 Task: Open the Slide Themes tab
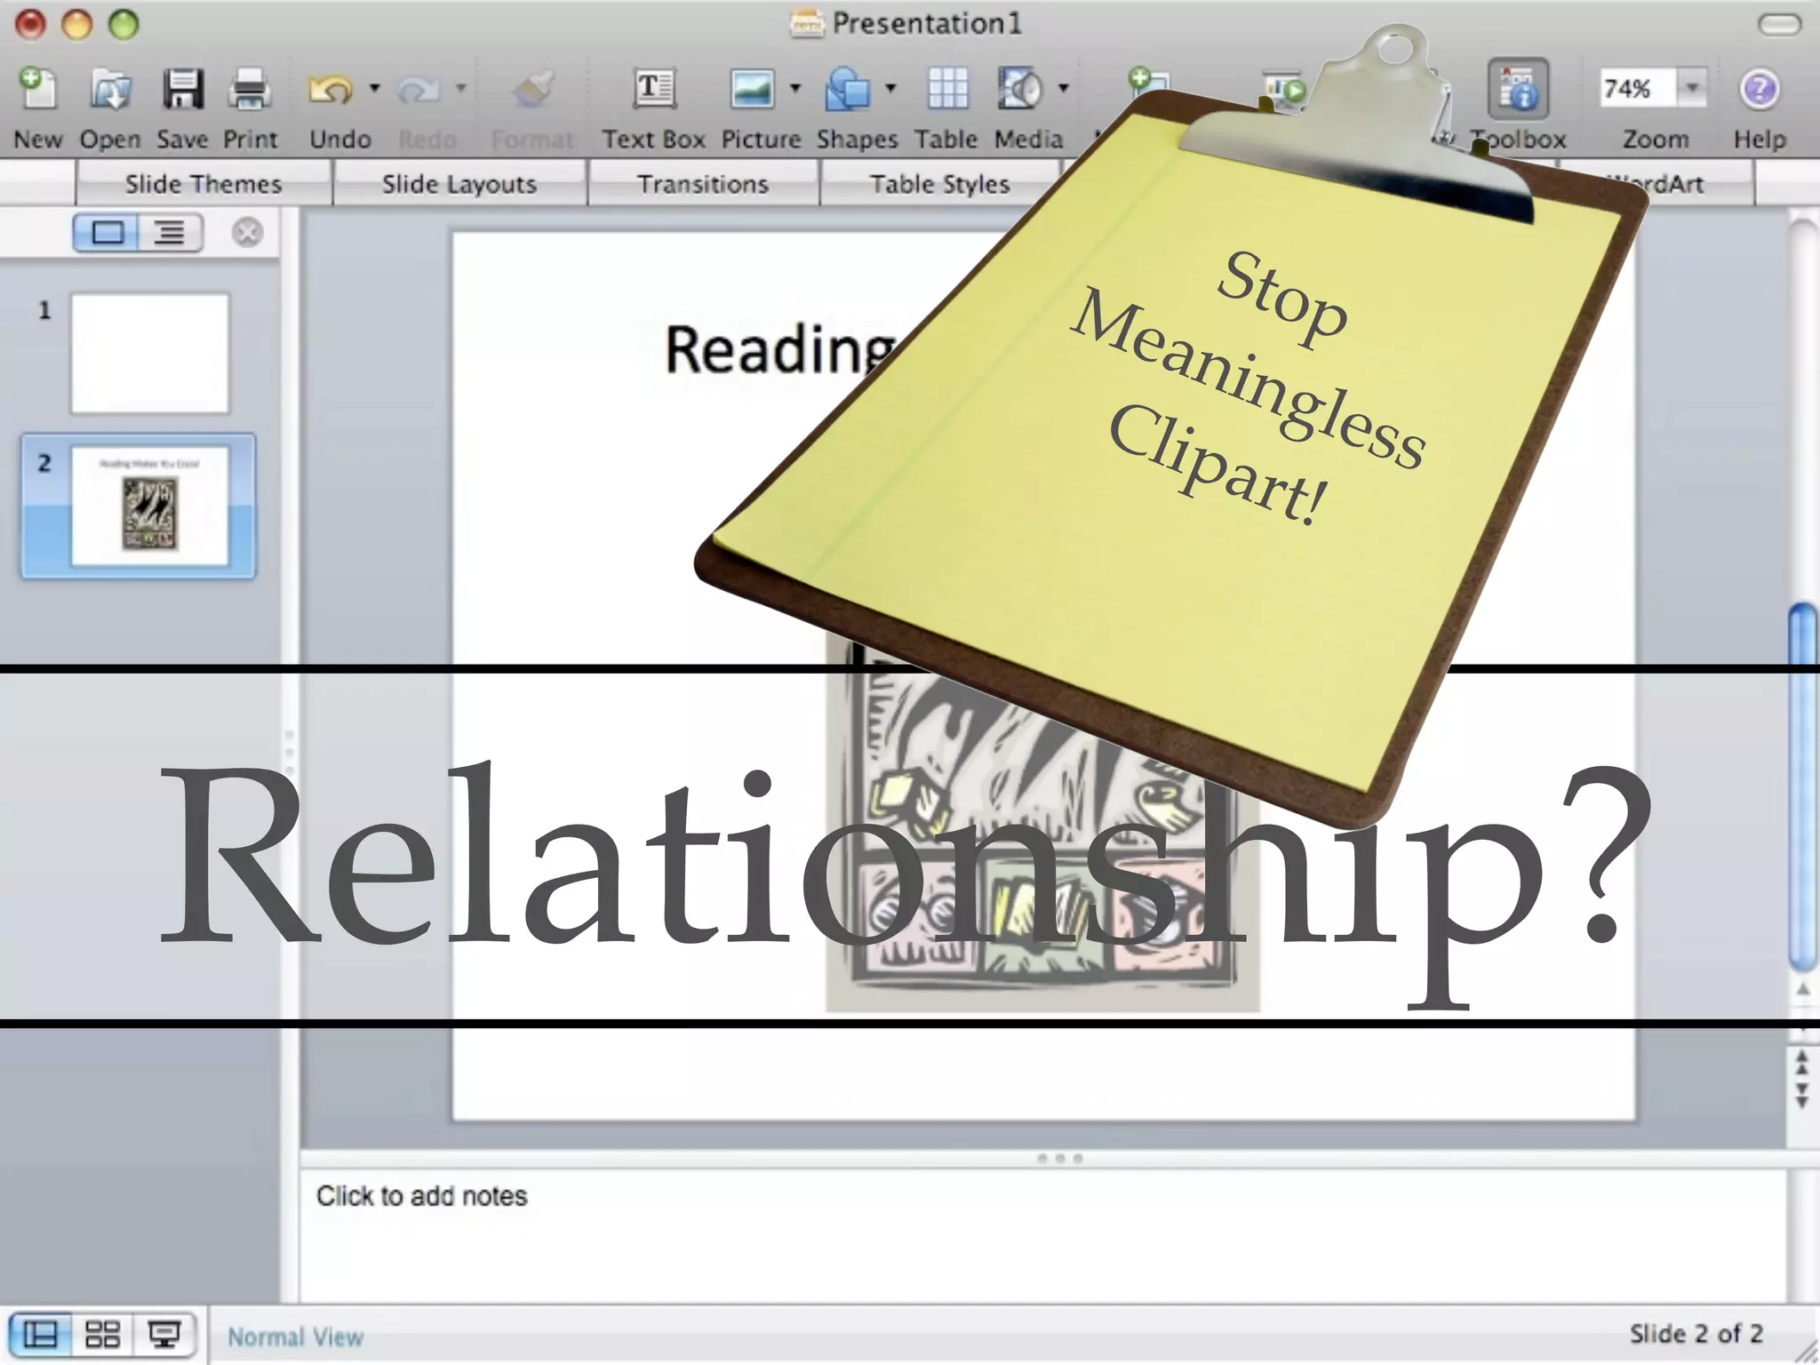point(204,184)
